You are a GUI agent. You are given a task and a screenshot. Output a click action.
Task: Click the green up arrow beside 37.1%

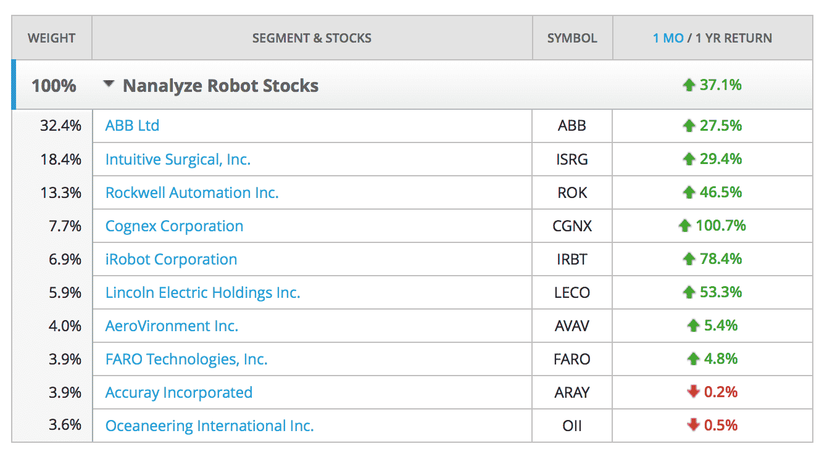point(689,85)
